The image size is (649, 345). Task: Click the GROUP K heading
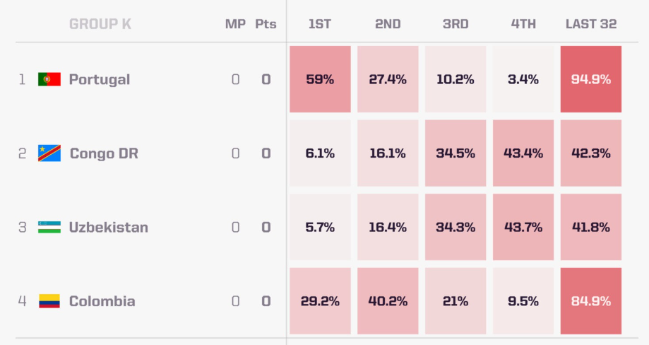(x=100, y=24)
